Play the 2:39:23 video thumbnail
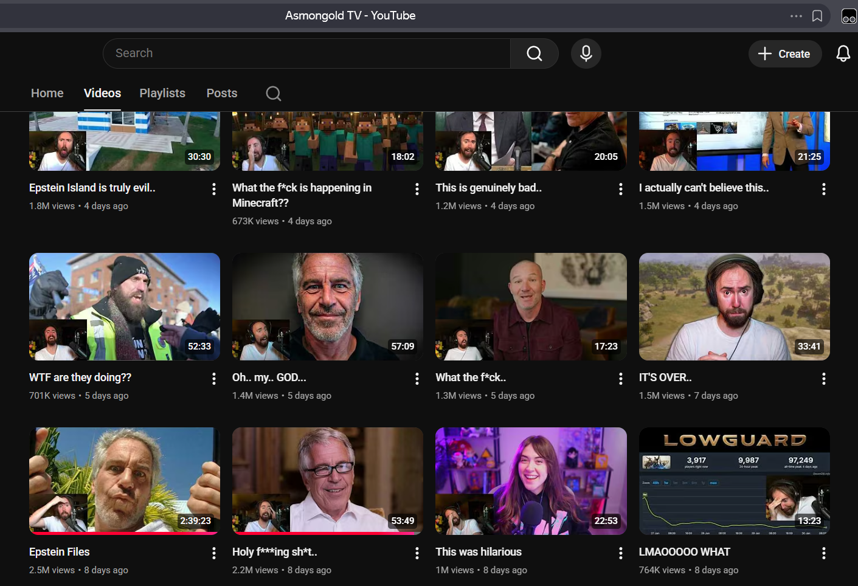The image size is (858, 586). click(x=125, y=481)
